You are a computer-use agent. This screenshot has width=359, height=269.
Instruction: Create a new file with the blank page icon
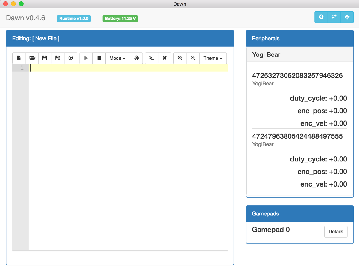[19, 58]
